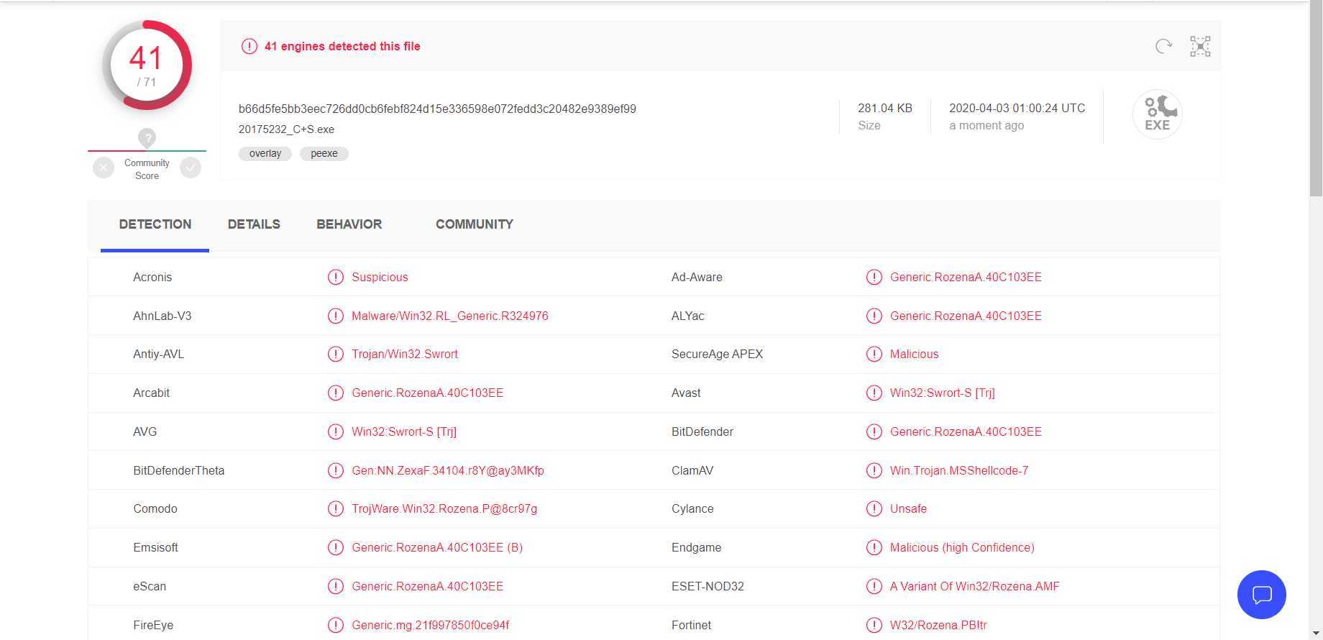Screen dimensions: 1323x640
Task: Open the DETAILS tab
Action: tap(254, 224)
